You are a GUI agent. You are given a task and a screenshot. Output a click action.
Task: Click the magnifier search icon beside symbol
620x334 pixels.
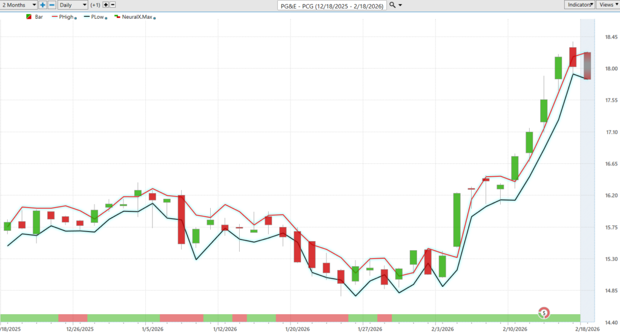pyautogui.click(x=392, y=5)
